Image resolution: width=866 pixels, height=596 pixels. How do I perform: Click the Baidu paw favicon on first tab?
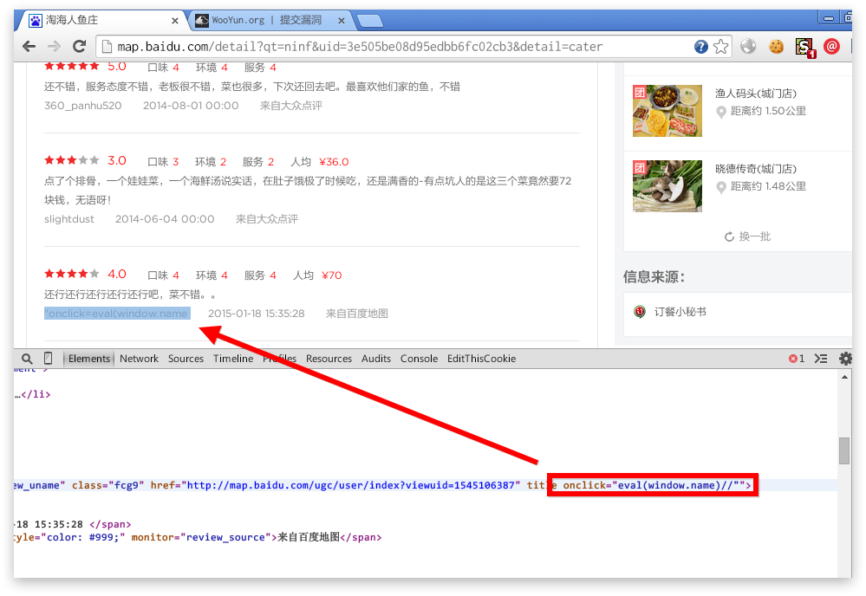click(36, 21)
